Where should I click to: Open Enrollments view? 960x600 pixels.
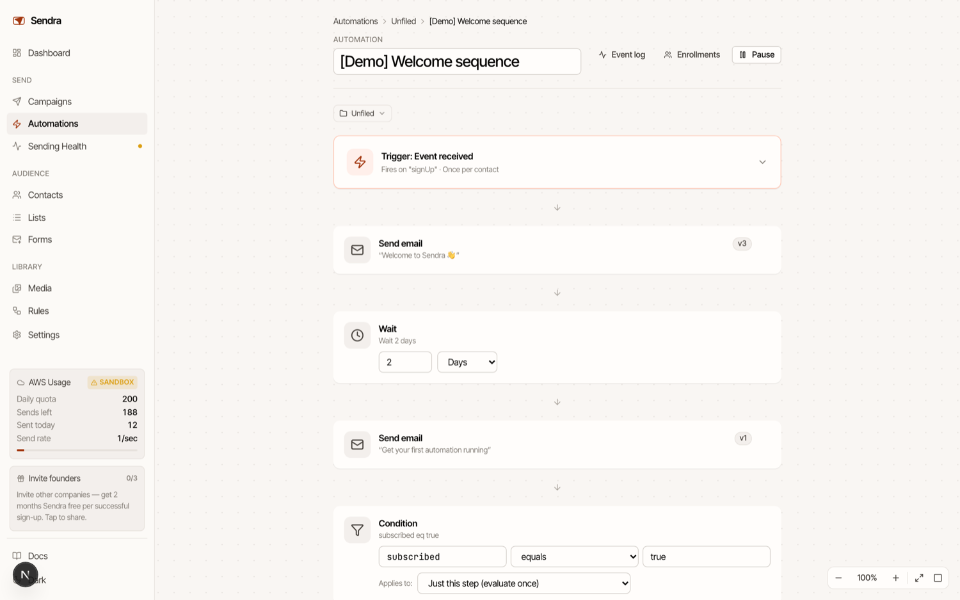692,54
